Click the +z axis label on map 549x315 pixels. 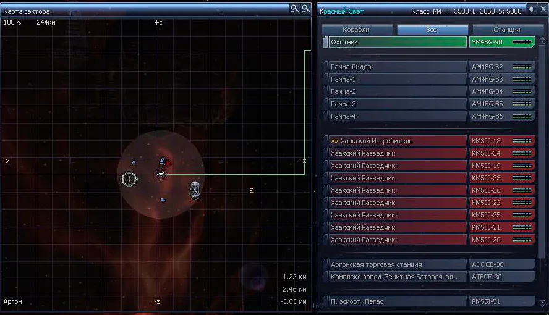click(x=158, y=22)
